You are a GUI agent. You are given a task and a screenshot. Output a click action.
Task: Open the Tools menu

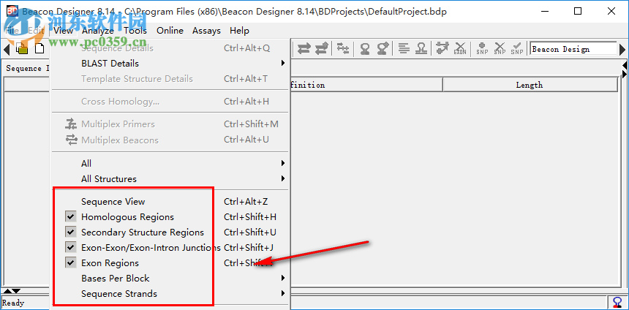[x=135, y=31]
